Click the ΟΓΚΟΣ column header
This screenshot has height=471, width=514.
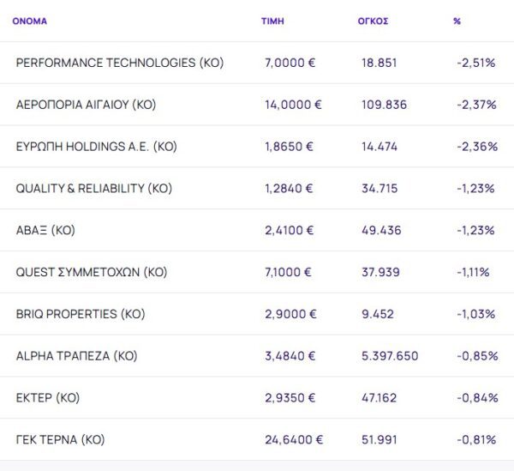coord(373,21)
